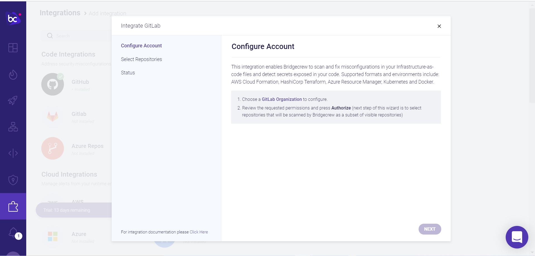
Task: Click the Gitlab integration name
Action: 79,114
